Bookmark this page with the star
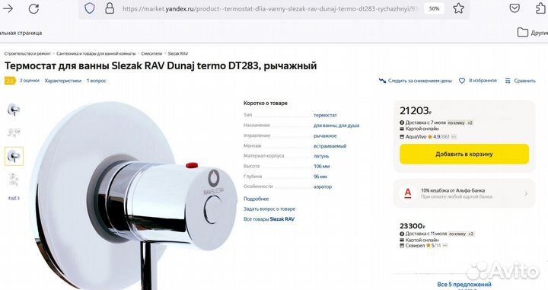The width and height of the screenshot is (548, 290). 458,8
